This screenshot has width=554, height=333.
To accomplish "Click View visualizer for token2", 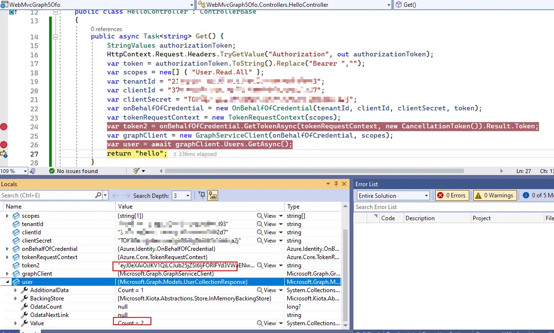I will pos(266,265).
